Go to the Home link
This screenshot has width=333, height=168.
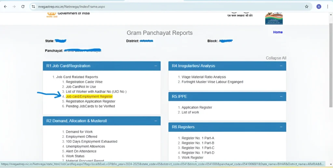(x=278, y=32)
